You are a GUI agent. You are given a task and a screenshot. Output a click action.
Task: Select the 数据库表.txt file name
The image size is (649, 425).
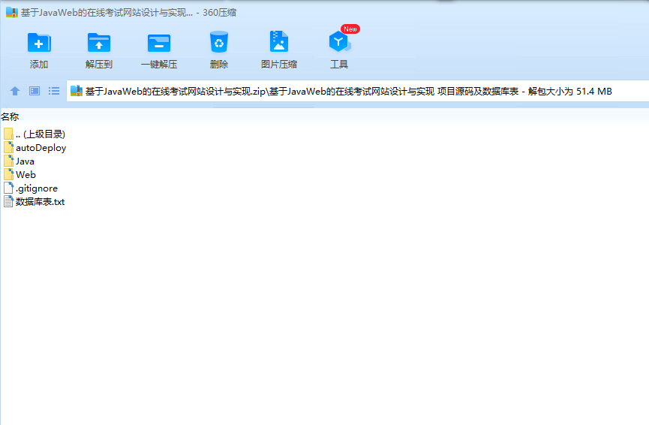tap(41, 202)
